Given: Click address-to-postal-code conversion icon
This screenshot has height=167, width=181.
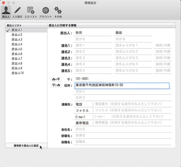Looking at the screenshot, I should pos(56,79).
